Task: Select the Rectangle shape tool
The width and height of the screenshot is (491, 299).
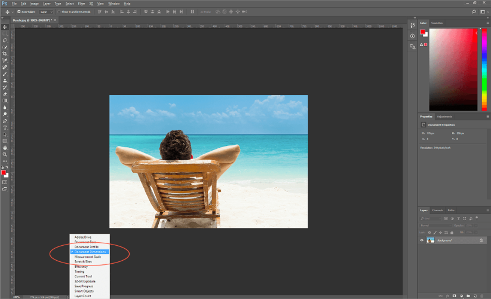Action: pyautogui.click(x=5, y=141)
